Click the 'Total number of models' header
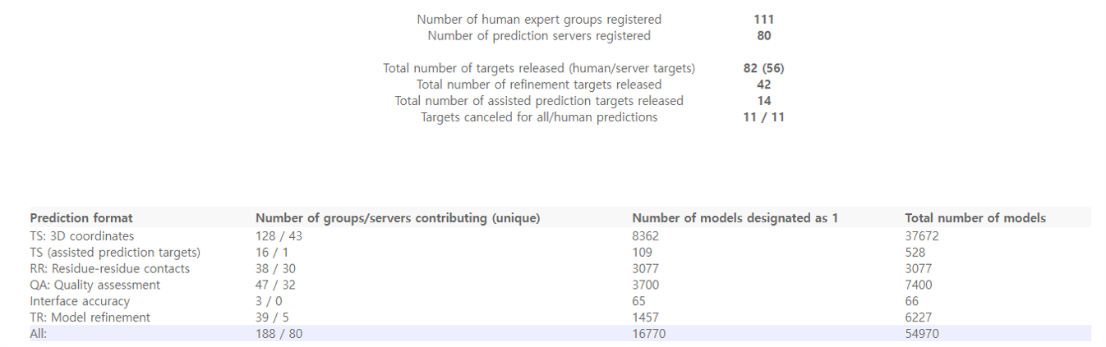Viewport: 1106px width, 347px height. click(x=975, y=218)
